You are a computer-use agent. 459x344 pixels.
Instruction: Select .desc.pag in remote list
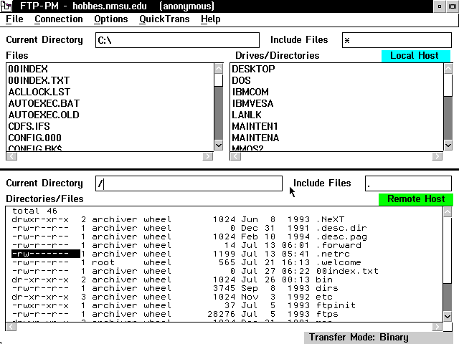pos(224,236)
